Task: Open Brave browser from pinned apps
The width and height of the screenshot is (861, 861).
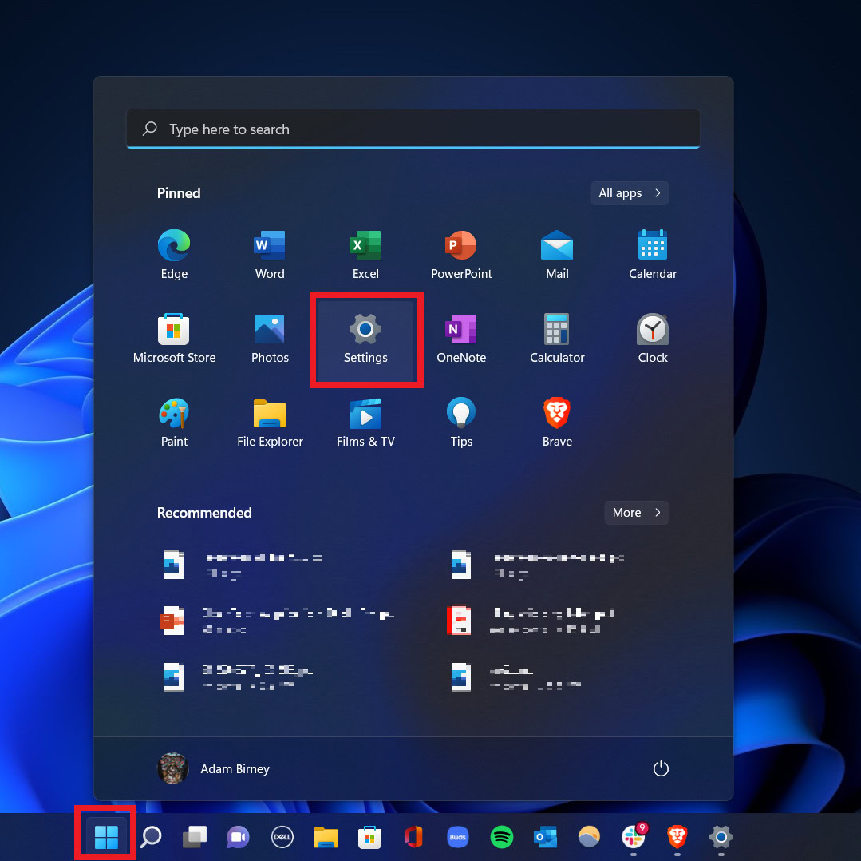Action: [557, 423]
